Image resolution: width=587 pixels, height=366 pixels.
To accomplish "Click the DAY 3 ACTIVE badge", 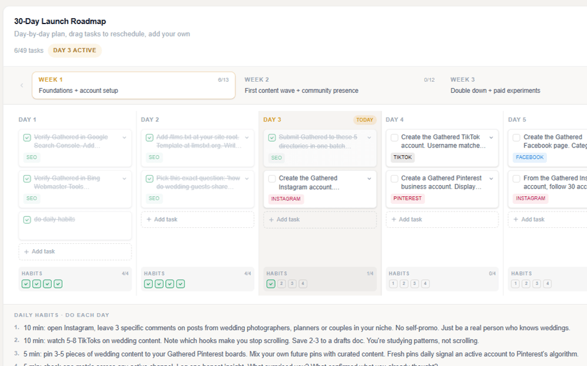I will [x=75, y=51].
